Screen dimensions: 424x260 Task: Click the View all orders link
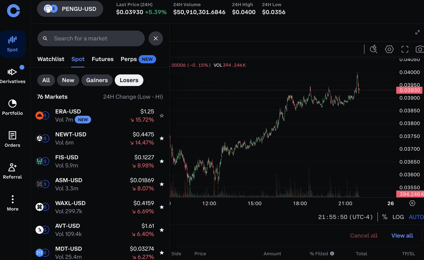pos(402,236)
